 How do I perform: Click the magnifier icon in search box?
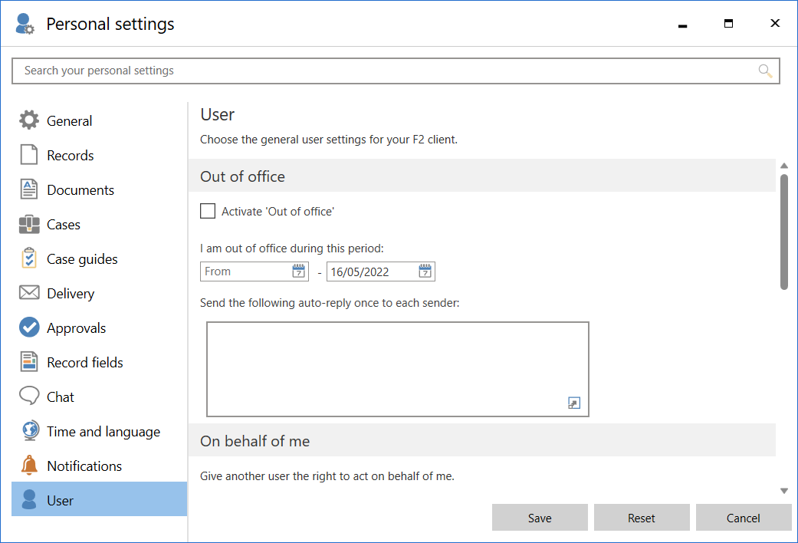pyautogui.click(x=766, y=71)
